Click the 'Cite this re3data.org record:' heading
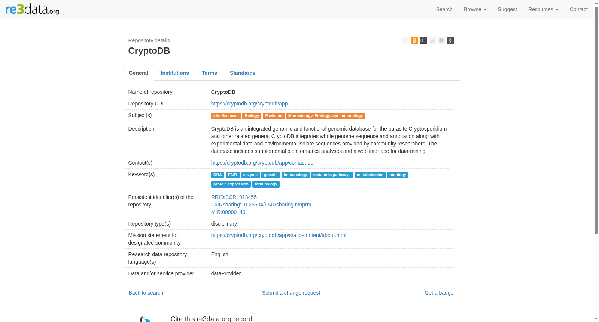The width and height of the screenshot is (599, 322). point(212,319)
